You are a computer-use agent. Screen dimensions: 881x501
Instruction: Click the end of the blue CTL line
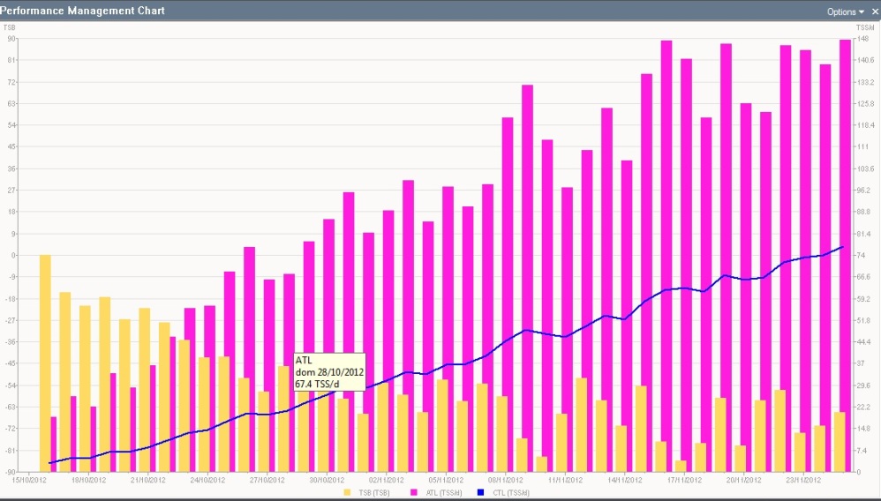pyautogui.click(x=843, y=247)
